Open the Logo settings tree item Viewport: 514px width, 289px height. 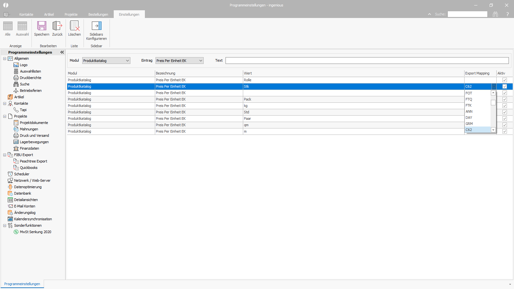23,65
